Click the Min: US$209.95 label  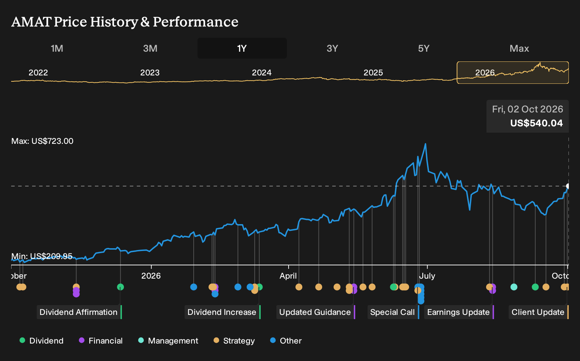pos(42,256)
